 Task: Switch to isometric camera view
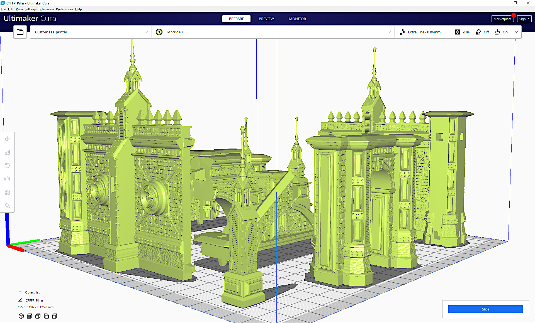click(x=21, y=316)
